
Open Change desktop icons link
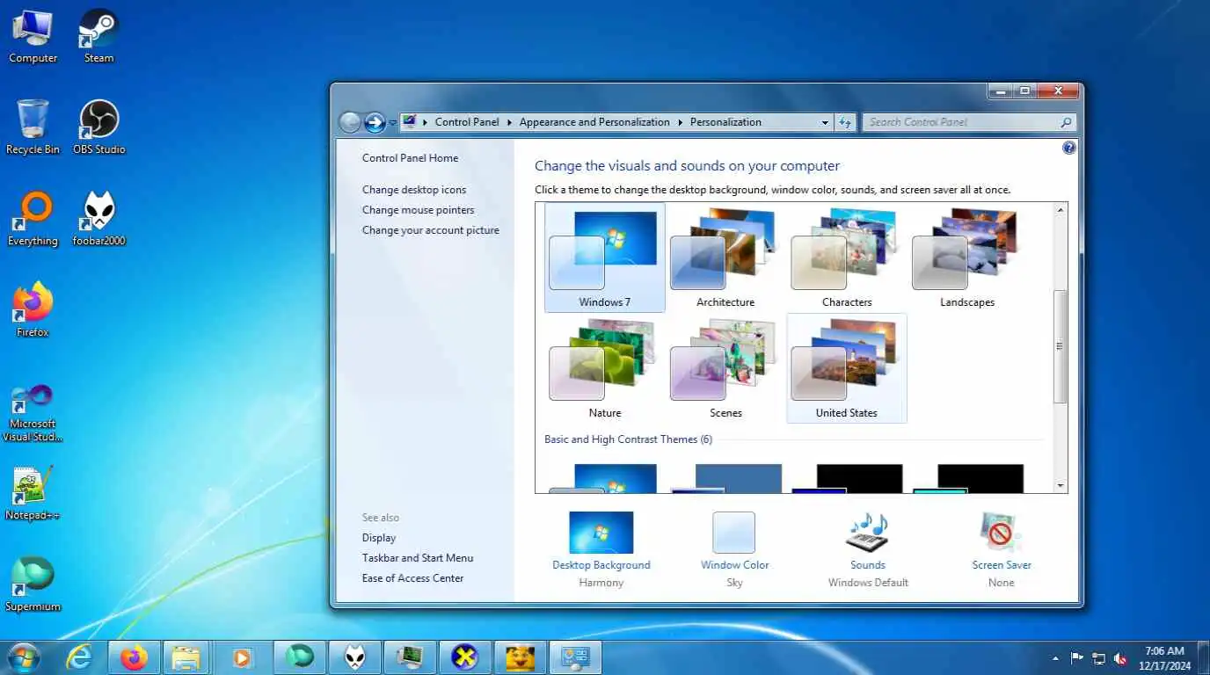[x=414, y=190]
